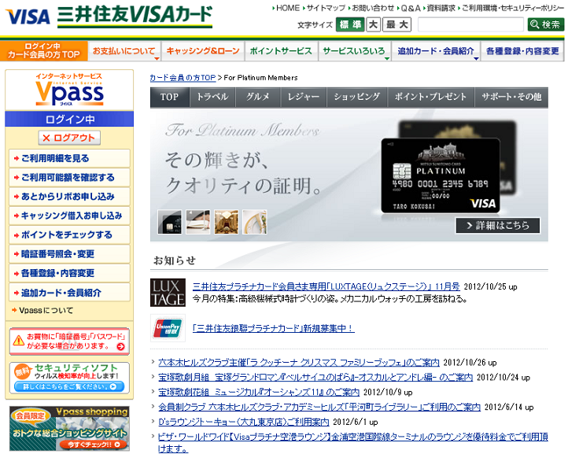The width and height of the screenshot is (568, 454).
Task: Switch to the レジャー tab
Action: point(304,97)
